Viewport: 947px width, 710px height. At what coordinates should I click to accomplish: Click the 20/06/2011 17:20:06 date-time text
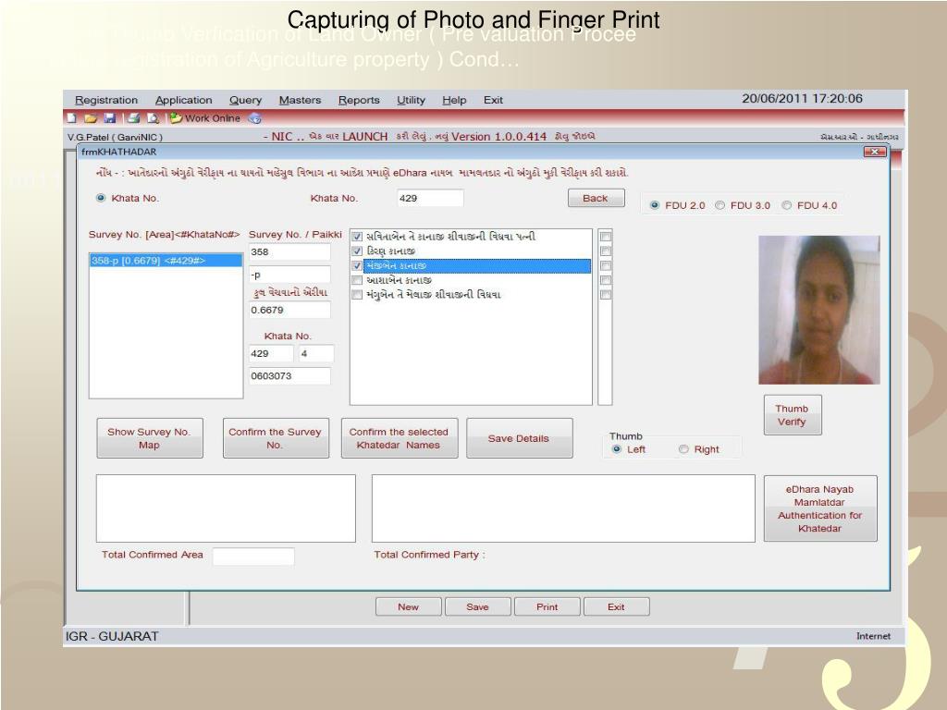[802, 98]
